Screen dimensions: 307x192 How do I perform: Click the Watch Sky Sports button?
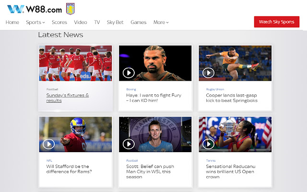pyautogui.click(x=276, y=22)
